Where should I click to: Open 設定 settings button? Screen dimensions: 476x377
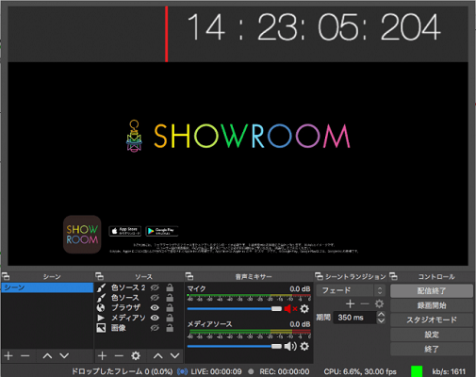[x=432, y=335]
